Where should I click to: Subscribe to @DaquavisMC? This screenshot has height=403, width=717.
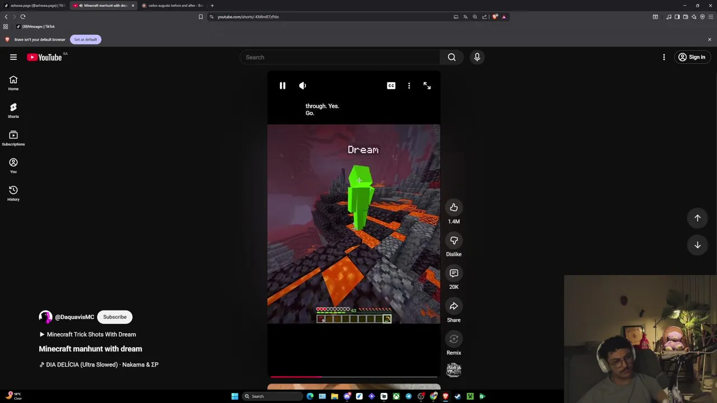(x=115, y=317)
